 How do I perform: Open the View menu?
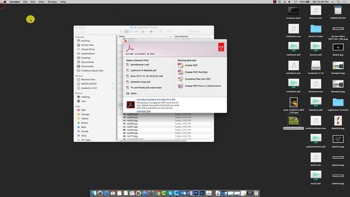(42, 2)
